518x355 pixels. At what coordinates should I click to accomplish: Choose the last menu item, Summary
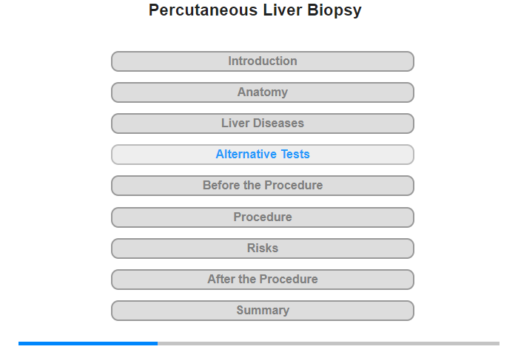pyautogui.click(x=263, y=310)
